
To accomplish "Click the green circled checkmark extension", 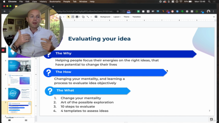I will (x=197, y=11).
